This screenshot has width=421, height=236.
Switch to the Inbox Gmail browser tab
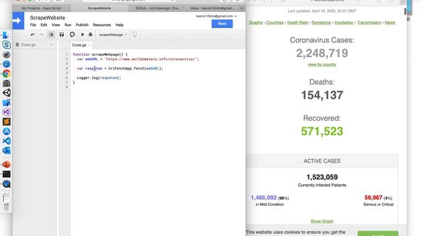pyautogui.click(x=212, y=9)
